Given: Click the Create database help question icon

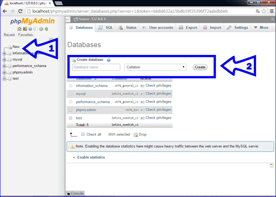Looking at the screenshot, I should [x=109, y=60].
